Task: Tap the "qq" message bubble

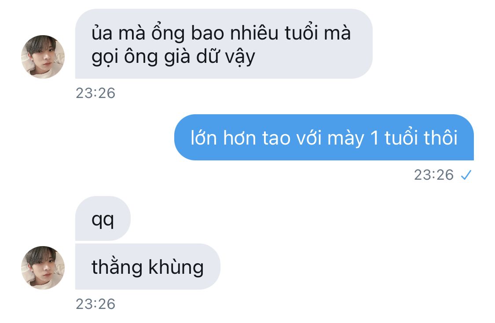Action: click(103, 218)
